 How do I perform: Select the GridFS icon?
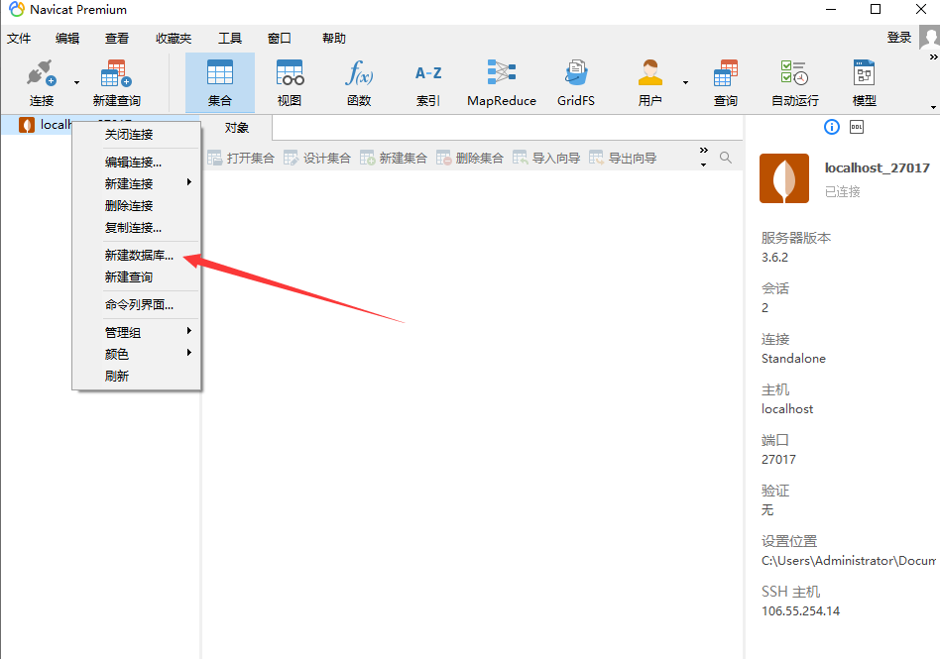575,81
